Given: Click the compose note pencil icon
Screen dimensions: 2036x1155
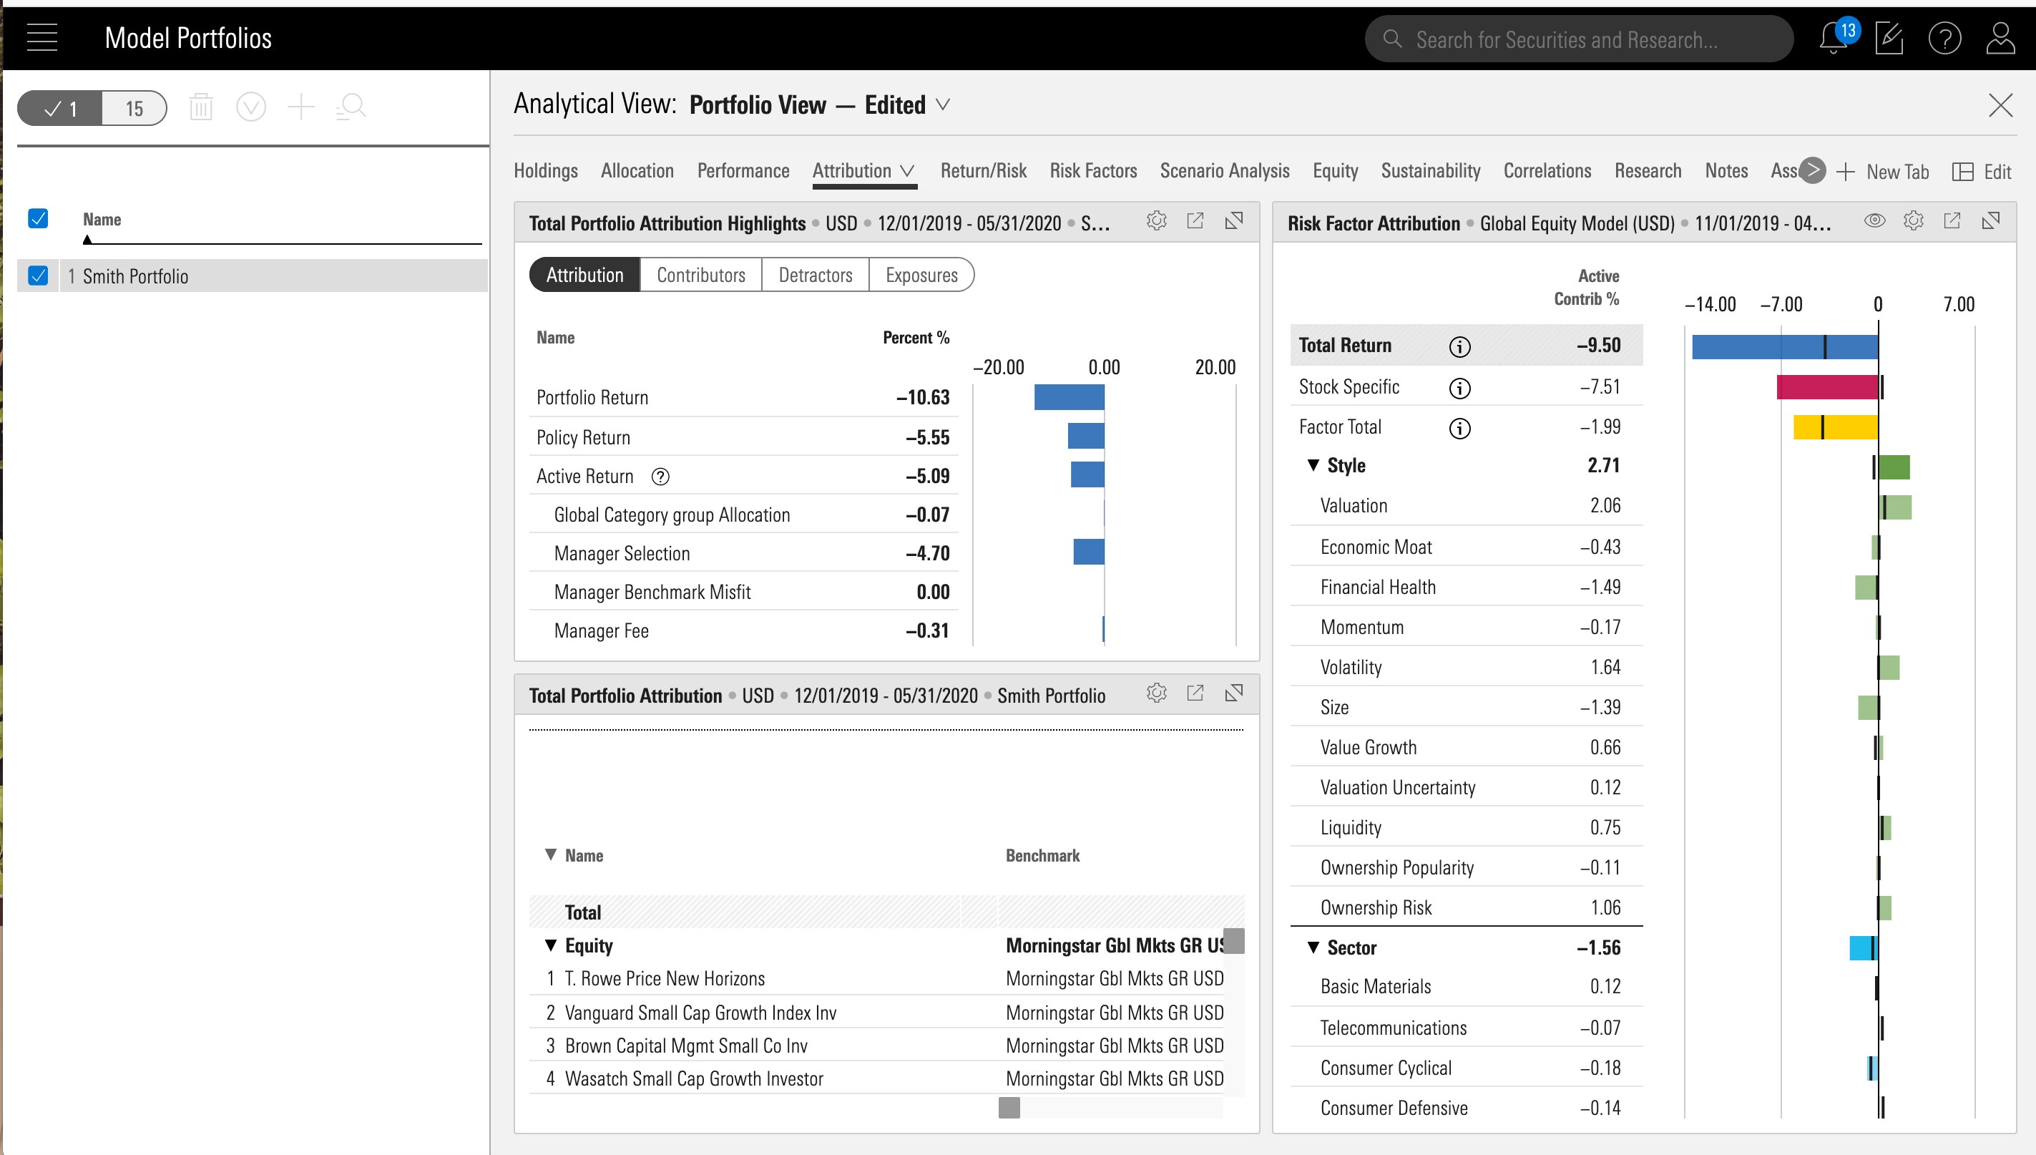Looking at the screenshot, I should [x=1889, y=38].
